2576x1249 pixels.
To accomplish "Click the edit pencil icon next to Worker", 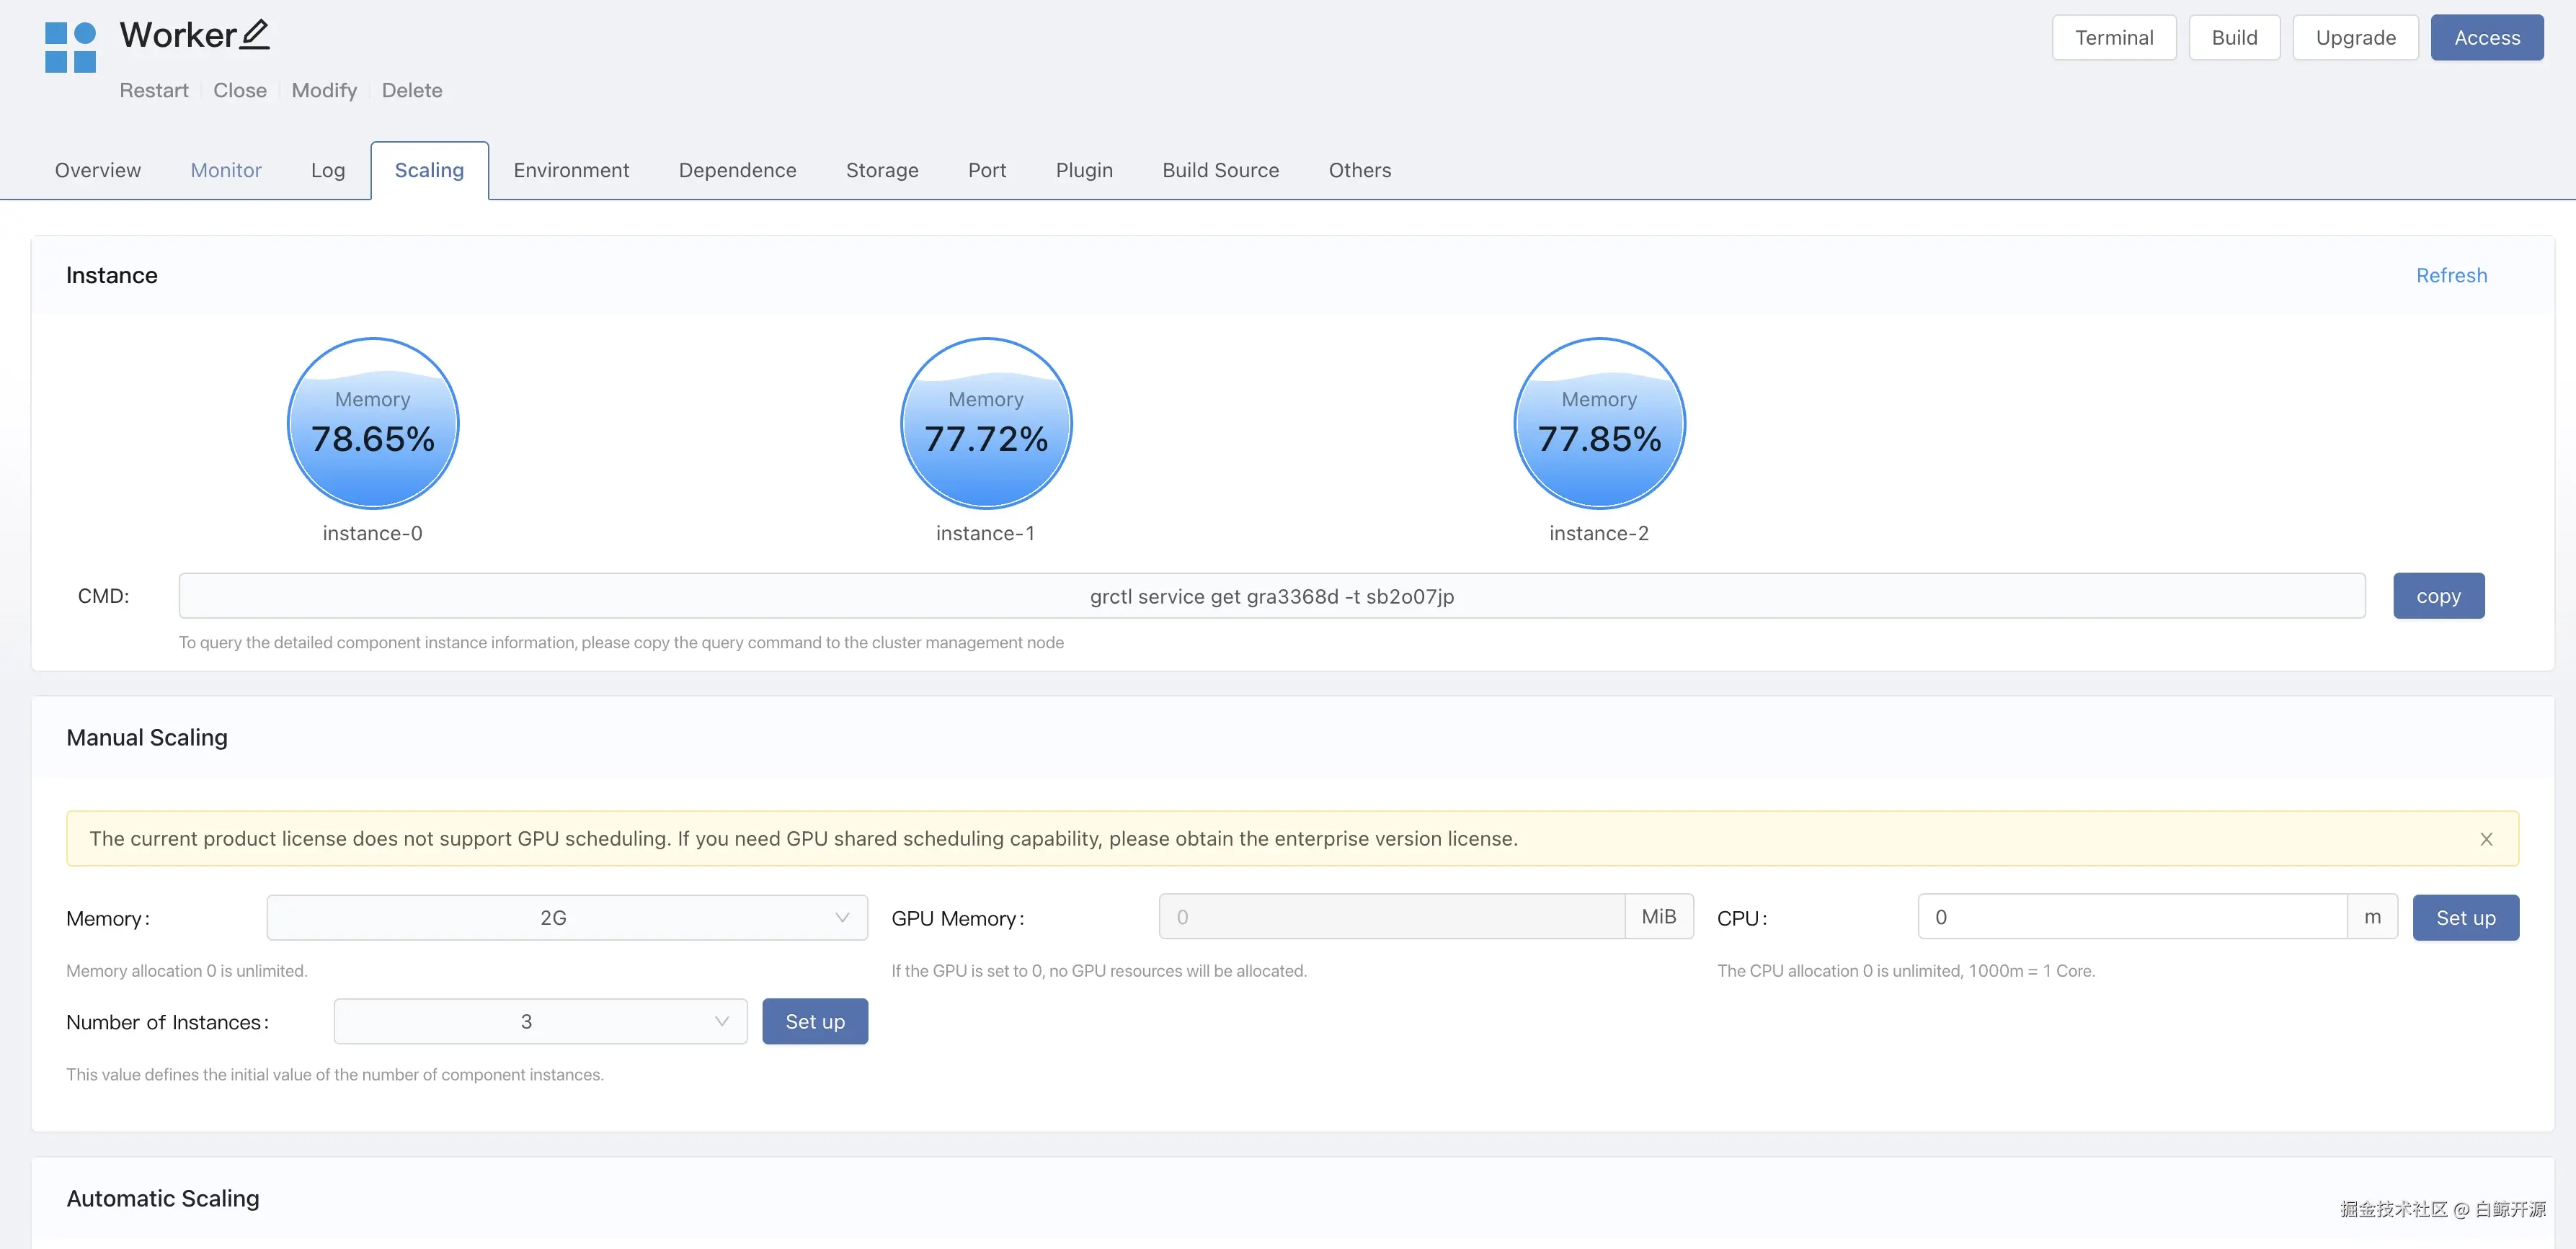I will [255, 35].
